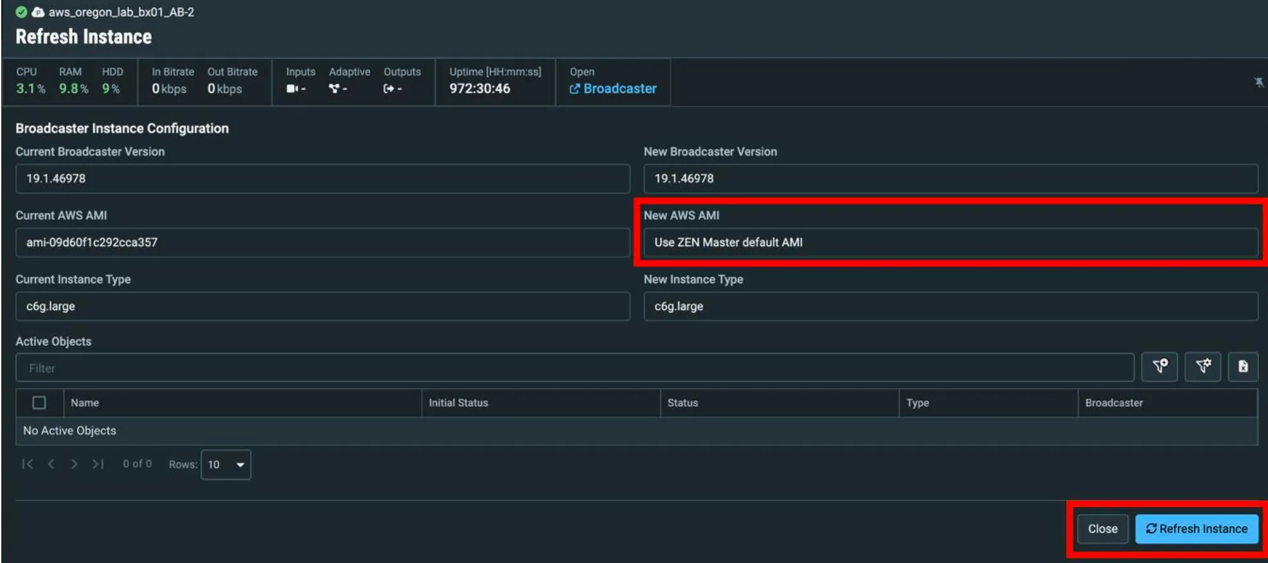Click the Close button
Screen dimensions: 1268x563
point(1103,529)
